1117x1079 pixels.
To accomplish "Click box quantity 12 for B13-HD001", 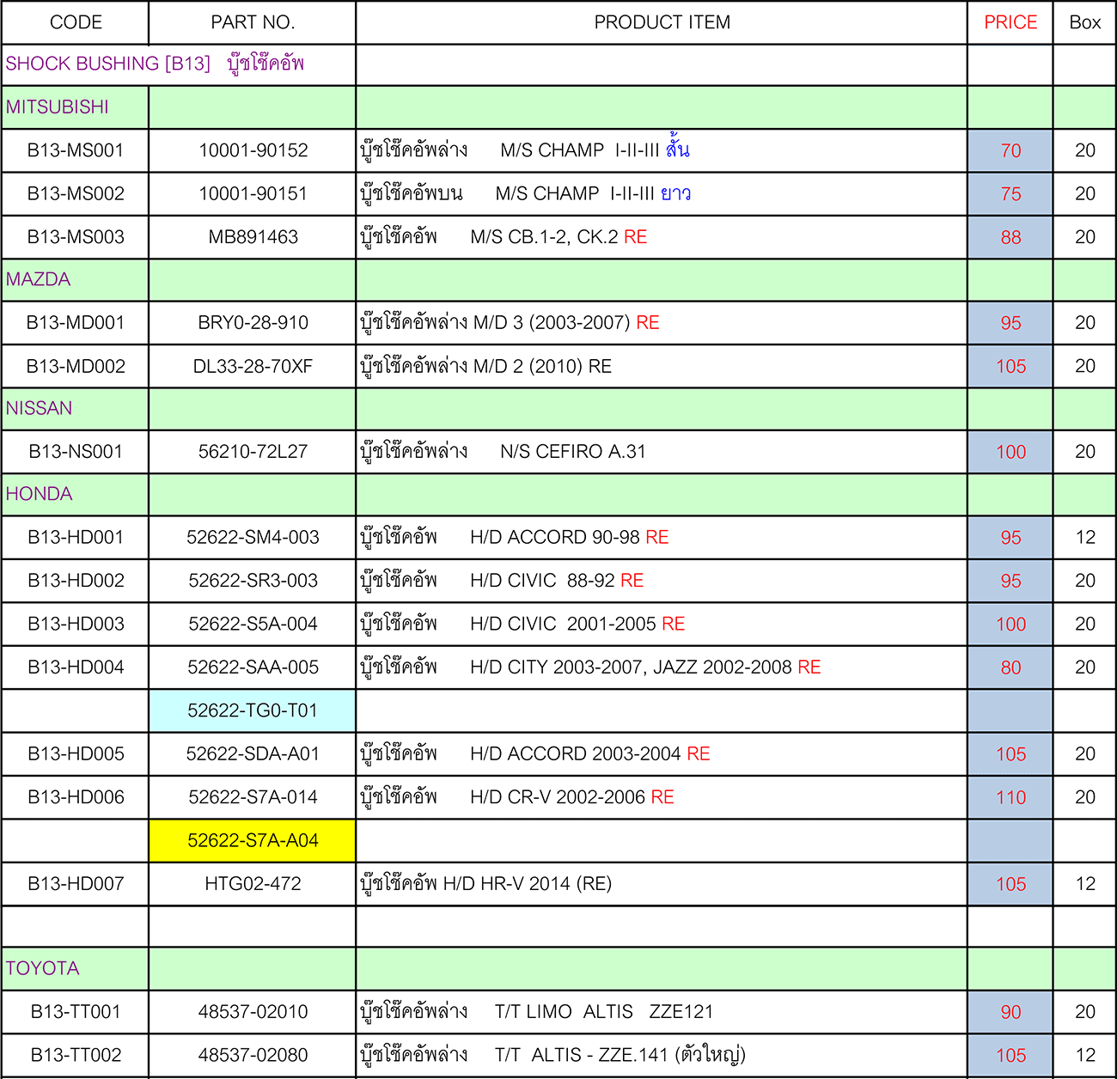I will pos(1085,537).
